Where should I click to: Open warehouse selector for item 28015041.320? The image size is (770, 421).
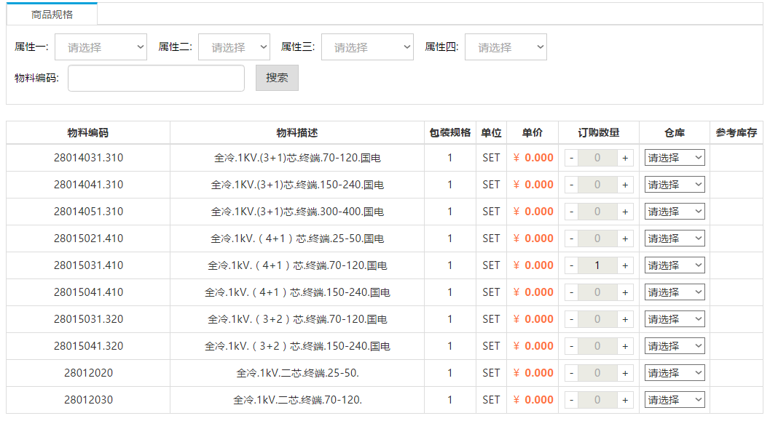point(674,345)
